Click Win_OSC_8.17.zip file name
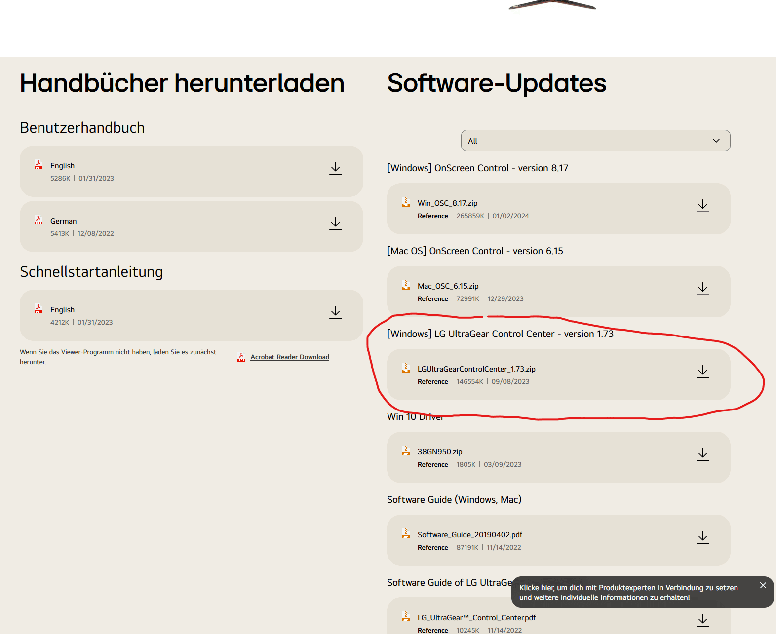Image resolution: width=776 pixels, height=634 pixels. click(x=447, y=203)
